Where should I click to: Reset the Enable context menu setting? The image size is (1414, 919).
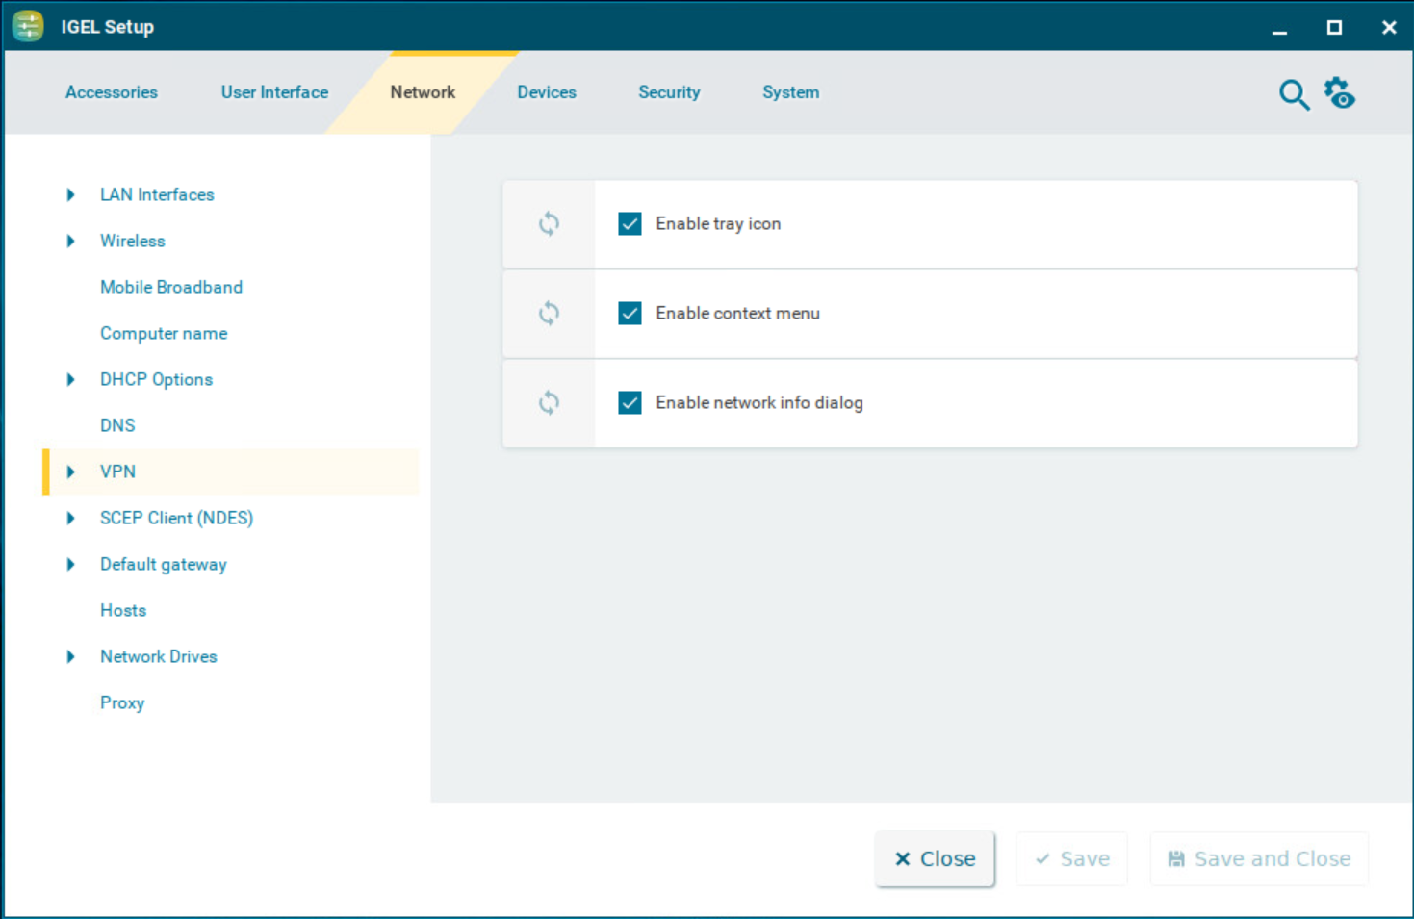click(x=549, y=314)
